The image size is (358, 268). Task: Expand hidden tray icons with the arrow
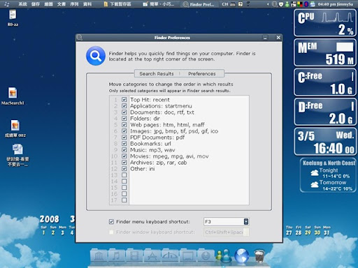268,4
